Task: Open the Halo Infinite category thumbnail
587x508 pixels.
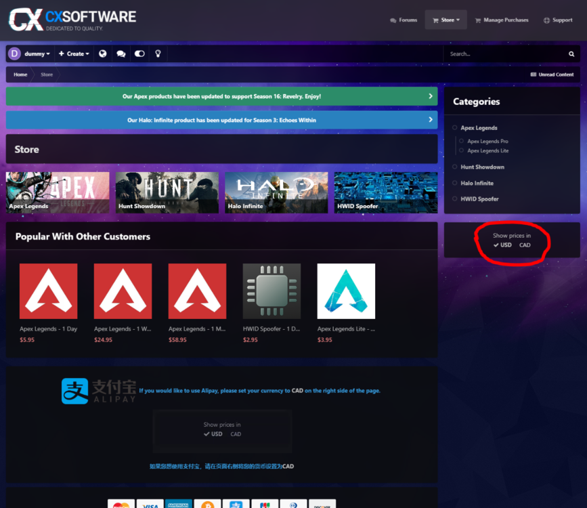Action: pyautogui.click(x=276, y=192)
